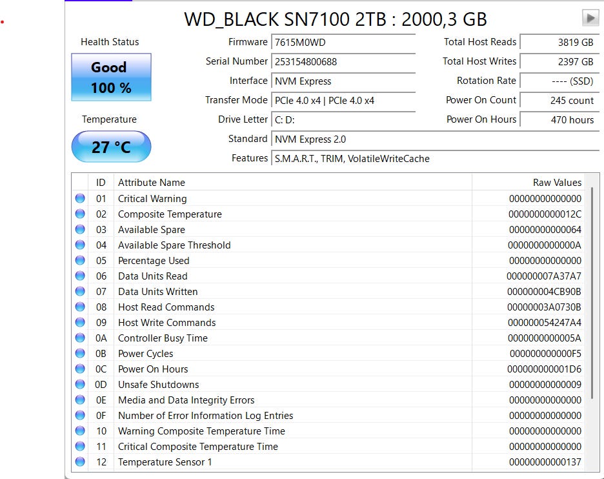The height and width of the screenshot is (479, 604).
Task: Select the Available Spare Threshold attribute name
Action: pos(174,245)
